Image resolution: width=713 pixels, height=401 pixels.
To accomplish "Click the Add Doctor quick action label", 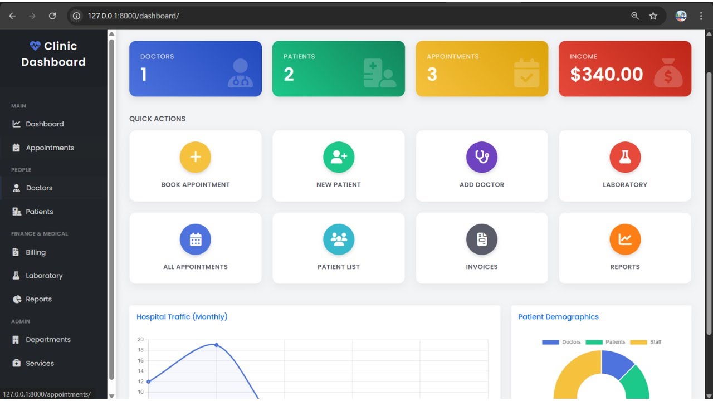I will (482, 185).
